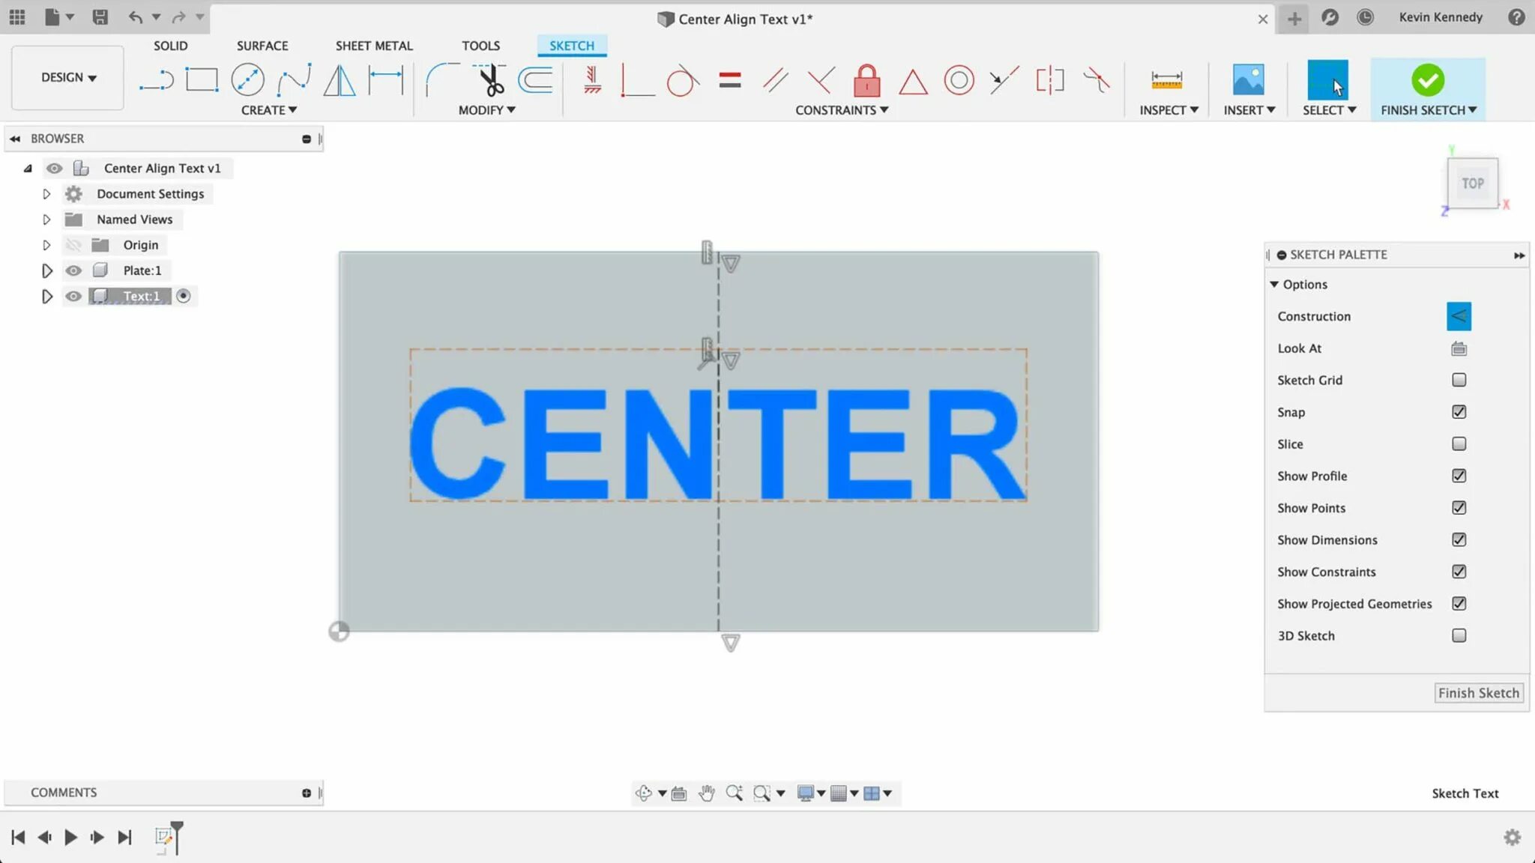Choose the Concentric constraint icon

[x=959, y=80]
